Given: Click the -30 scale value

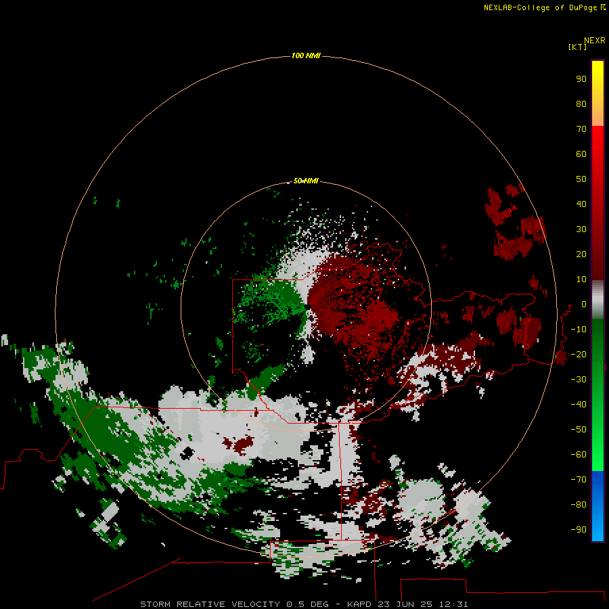Looking at the screenshot, I should tap(579, 380).
